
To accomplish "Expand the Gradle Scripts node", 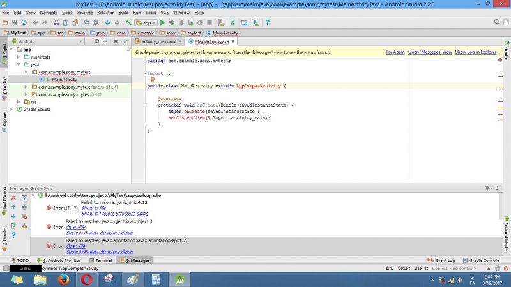I will (11, 109).
